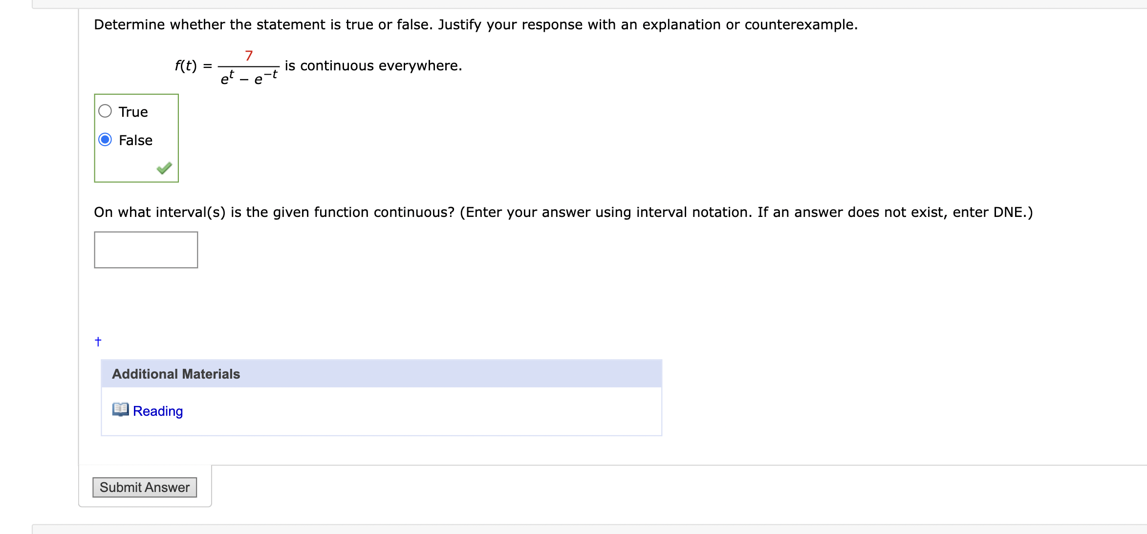
Task: Select the True radio button
Action: click(x=105, y=111)
